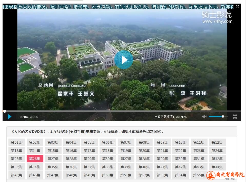The image size is (246, 182).
Task: Play episode 第22集
Action: click(181, 150)
